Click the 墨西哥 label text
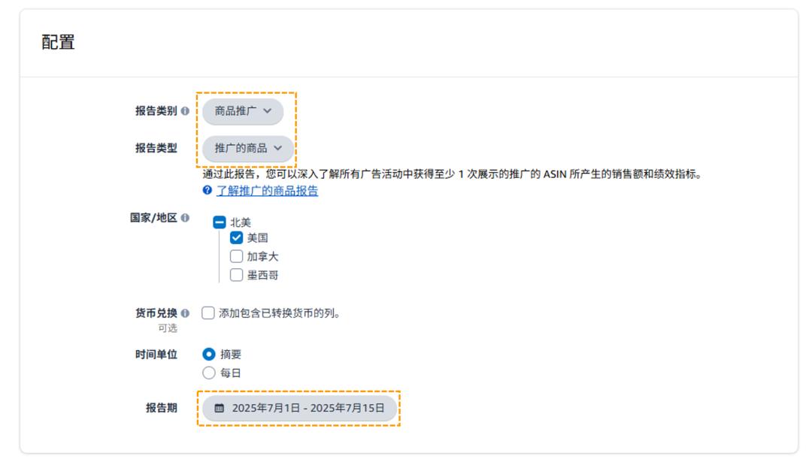The image size is (812, 465). tap(262, 275)
